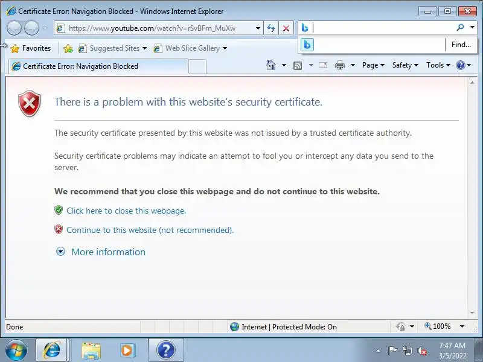This screenshot has width=483, height=362.
Task: Open the Safety menu
Action: [405, 65]
